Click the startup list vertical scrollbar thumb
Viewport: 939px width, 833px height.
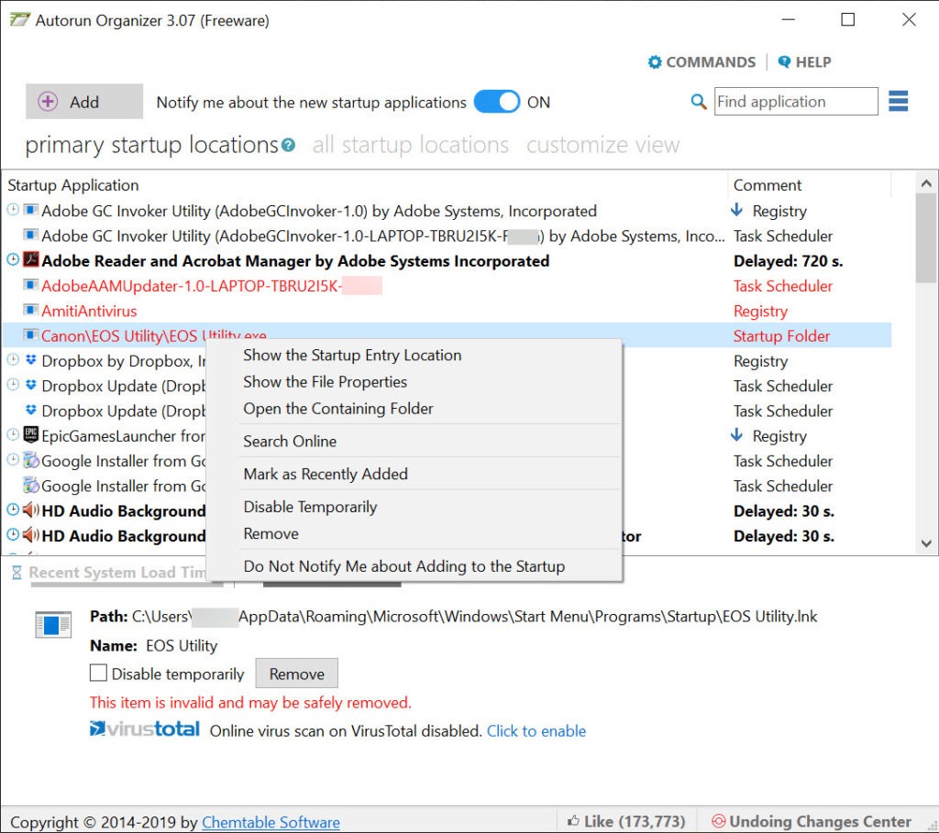[x=926, y=238]
